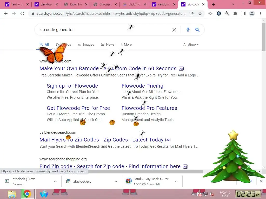266x199 pixels.
Task: Select the All results filter
Action: [x=44, y=45]
